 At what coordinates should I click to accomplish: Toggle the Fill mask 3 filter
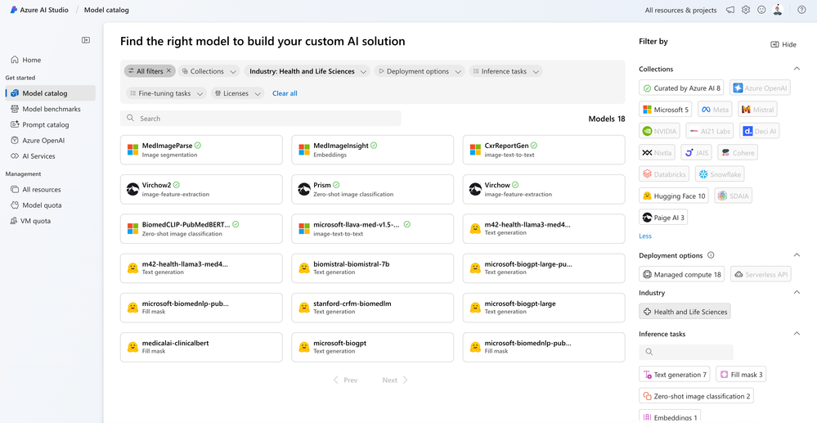coord(741,375)
